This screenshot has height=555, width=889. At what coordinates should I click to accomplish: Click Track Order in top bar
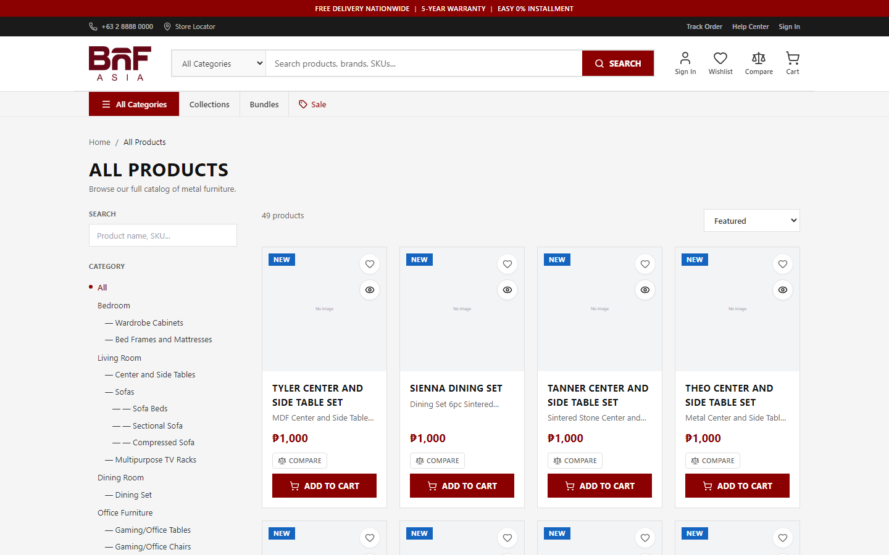pyautogui.click(x=704, y=27)
